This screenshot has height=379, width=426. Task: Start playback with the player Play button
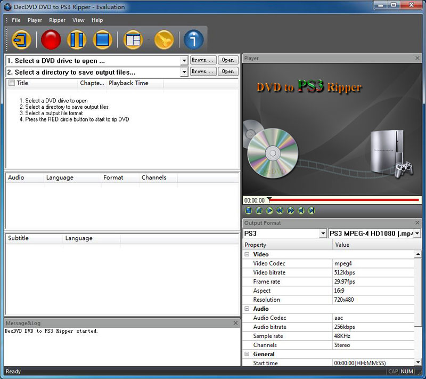[x=269, y=211]
